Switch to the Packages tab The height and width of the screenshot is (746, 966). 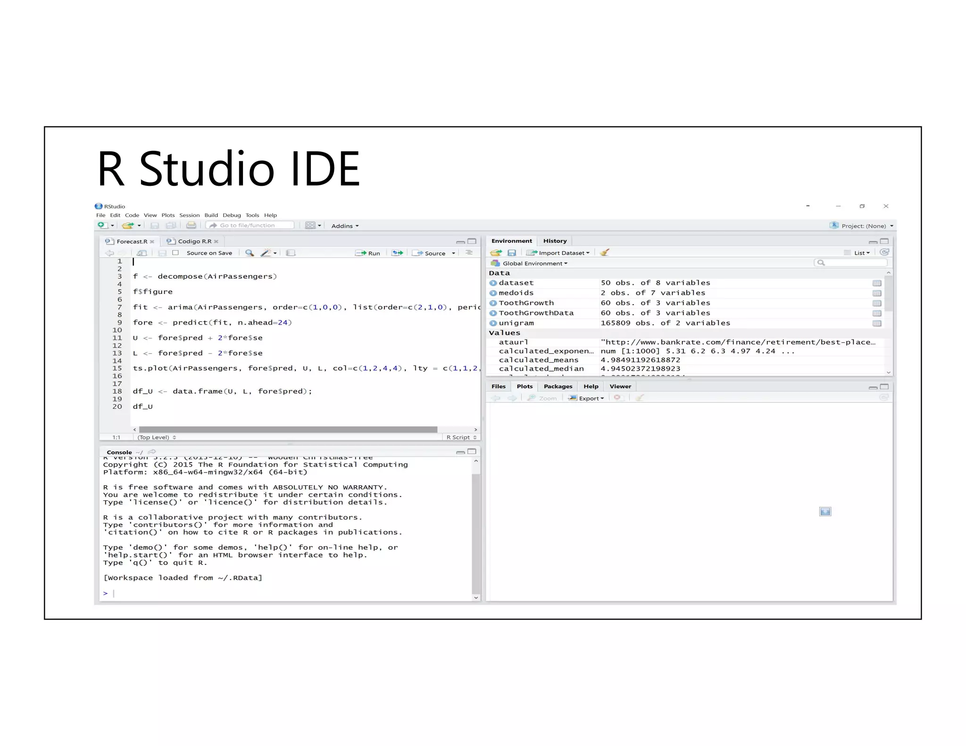point(558,387)
